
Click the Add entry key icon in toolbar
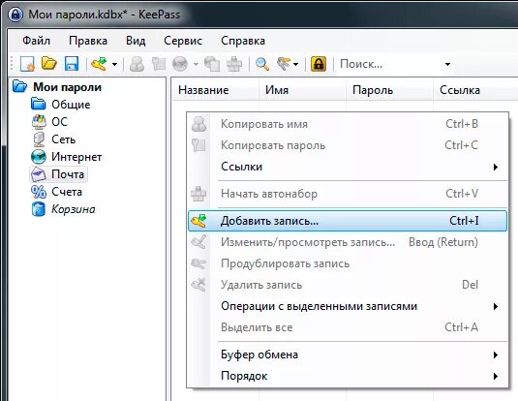pos(99,64)
